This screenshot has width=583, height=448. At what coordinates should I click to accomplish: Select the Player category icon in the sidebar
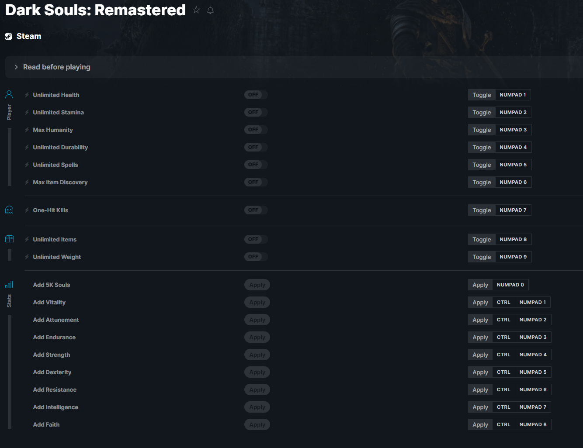pyautogui.click(x=9, y=94)
